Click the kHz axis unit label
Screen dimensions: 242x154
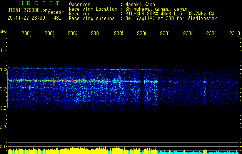pyautogui.click(x=4, y=32)
